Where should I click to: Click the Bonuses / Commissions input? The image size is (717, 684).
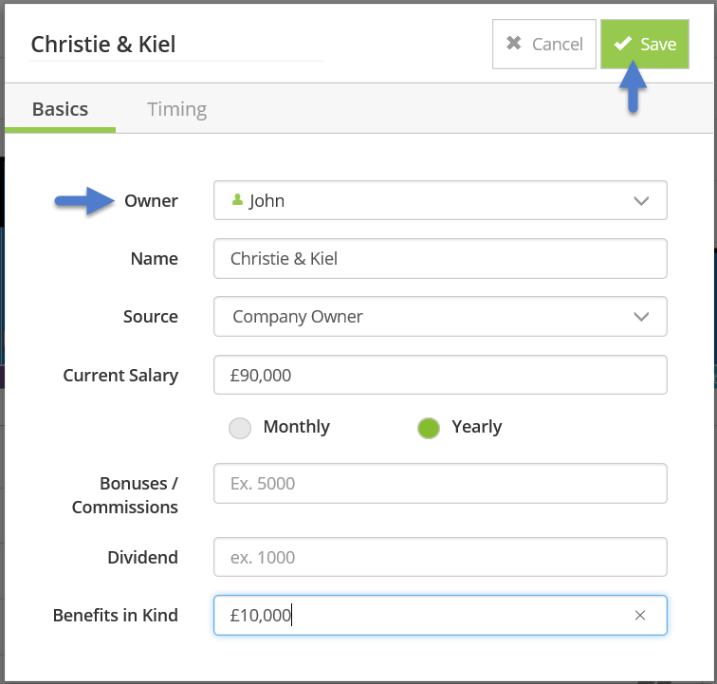pos(440,483)
